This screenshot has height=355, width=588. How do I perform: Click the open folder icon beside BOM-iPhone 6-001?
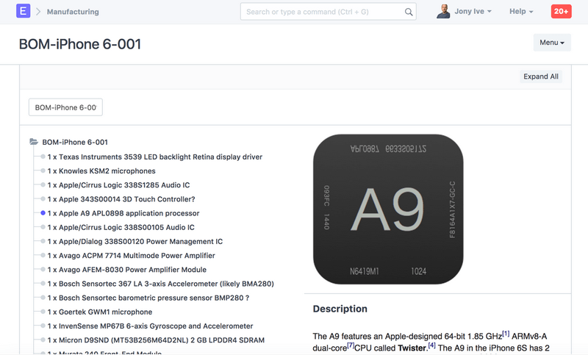pyautogui.click(x=34, y=143)
